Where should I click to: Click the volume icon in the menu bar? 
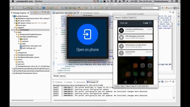pos(127,1)
